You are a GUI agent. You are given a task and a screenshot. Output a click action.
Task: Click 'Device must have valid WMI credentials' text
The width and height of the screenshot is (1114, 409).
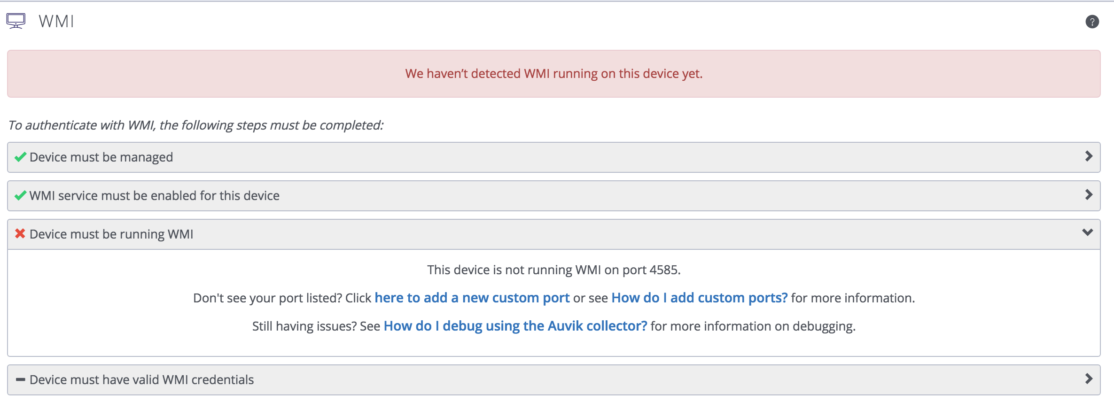tap(141, 379)
